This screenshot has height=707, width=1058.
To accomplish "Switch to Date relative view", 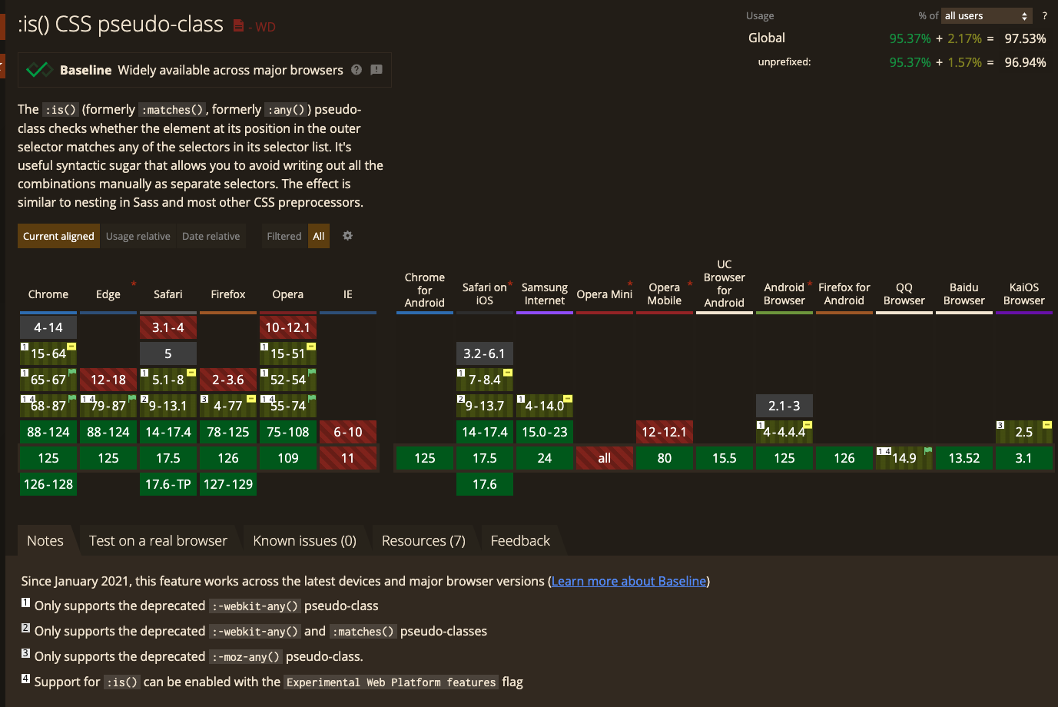I will tap(211, 236).
